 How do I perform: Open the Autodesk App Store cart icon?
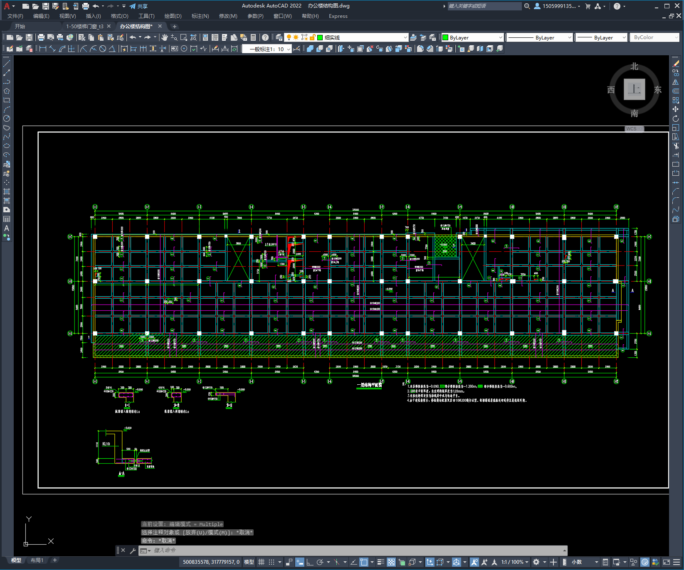588,6
